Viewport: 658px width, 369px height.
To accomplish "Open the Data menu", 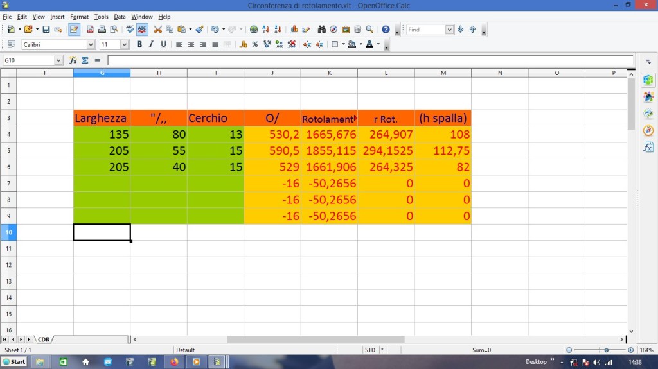I will [120, 17].
